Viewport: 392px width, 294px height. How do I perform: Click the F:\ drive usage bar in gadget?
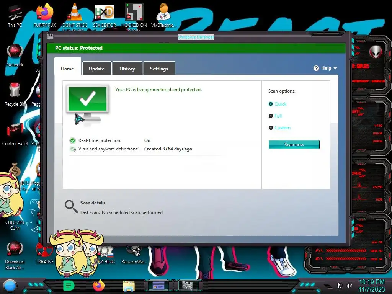point(346,250)
